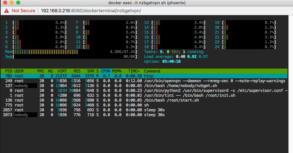Image resolution: width=293 pixels, height=153 pixels.
Task: Click the Not Secure label in address bar
Action: click(x=23, y=11)
